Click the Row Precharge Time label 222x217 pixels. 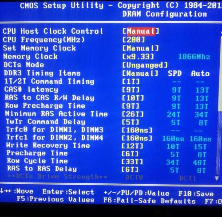[x=45, y=106]
